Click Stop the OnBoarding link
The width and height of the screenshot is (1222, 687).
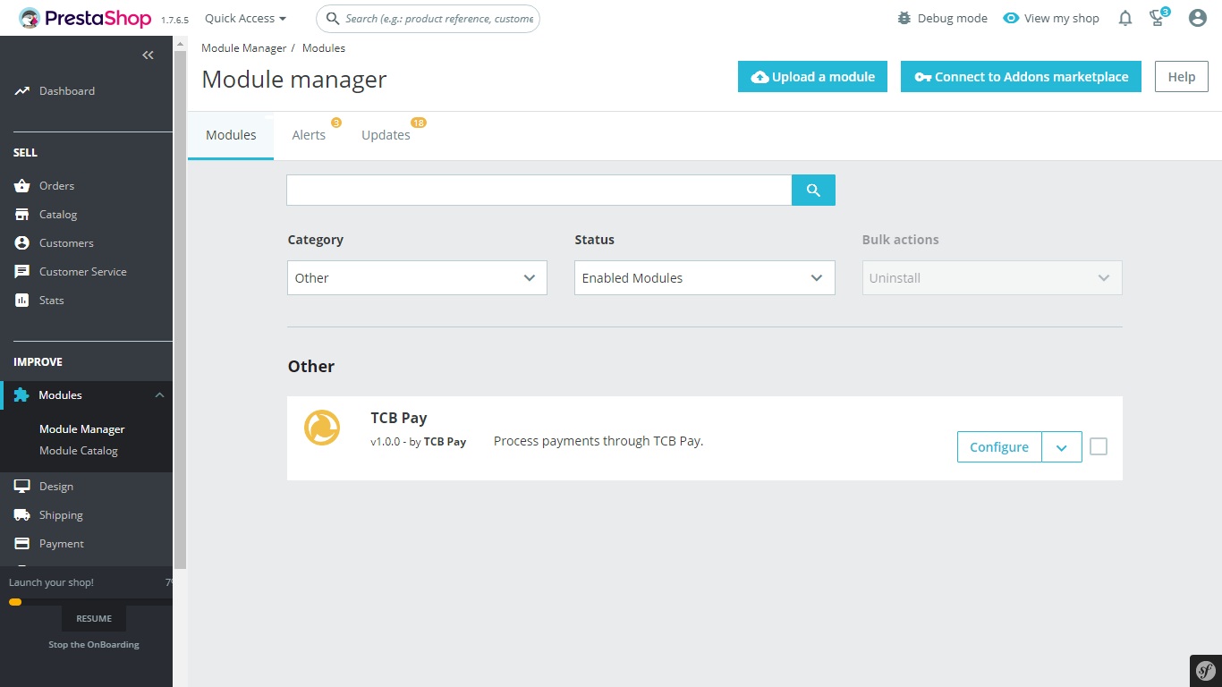(94, 644)
